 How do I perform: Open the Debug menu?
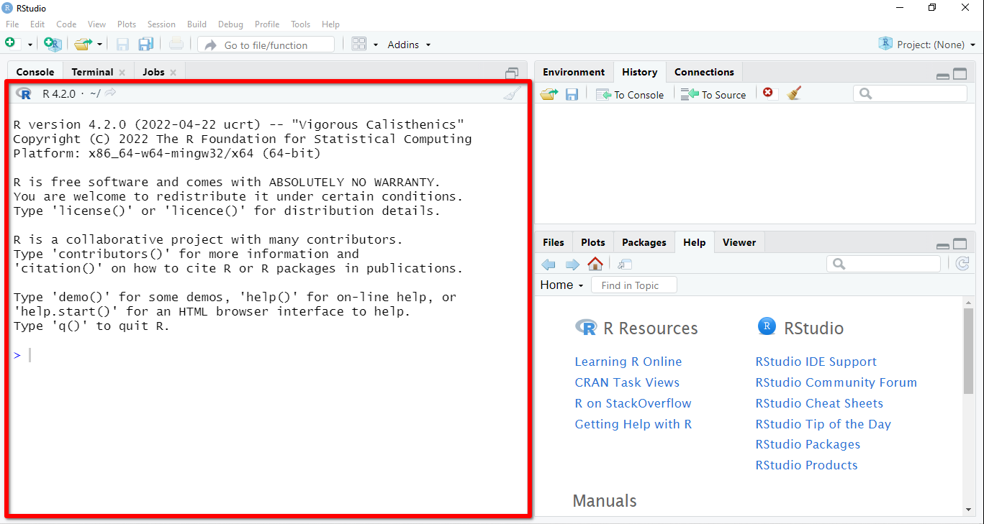[230, 24]
